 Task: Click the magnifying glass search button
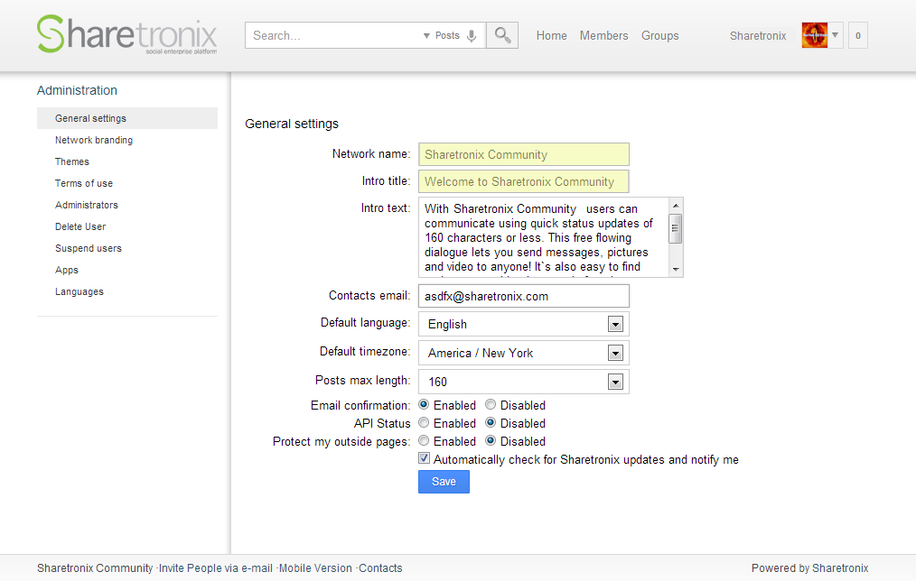502,35
